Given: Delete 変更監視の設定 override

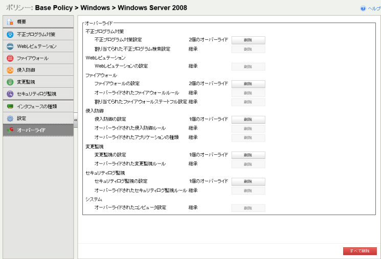Looking at the screenshot, I should coord(248,155).
